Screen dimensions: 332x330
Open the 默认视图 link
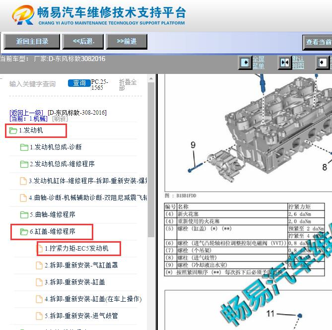point(298,63)
